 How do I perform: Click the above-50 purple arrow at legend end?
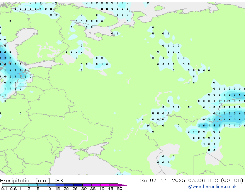click(x=122, y=185)
